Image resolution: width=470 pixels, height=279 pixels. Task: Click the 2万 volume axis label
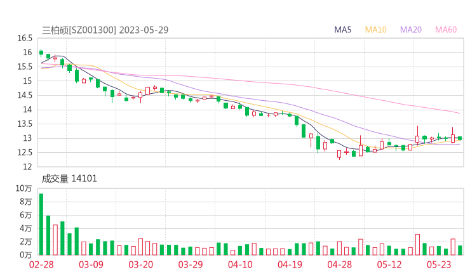tap(26, 242)
